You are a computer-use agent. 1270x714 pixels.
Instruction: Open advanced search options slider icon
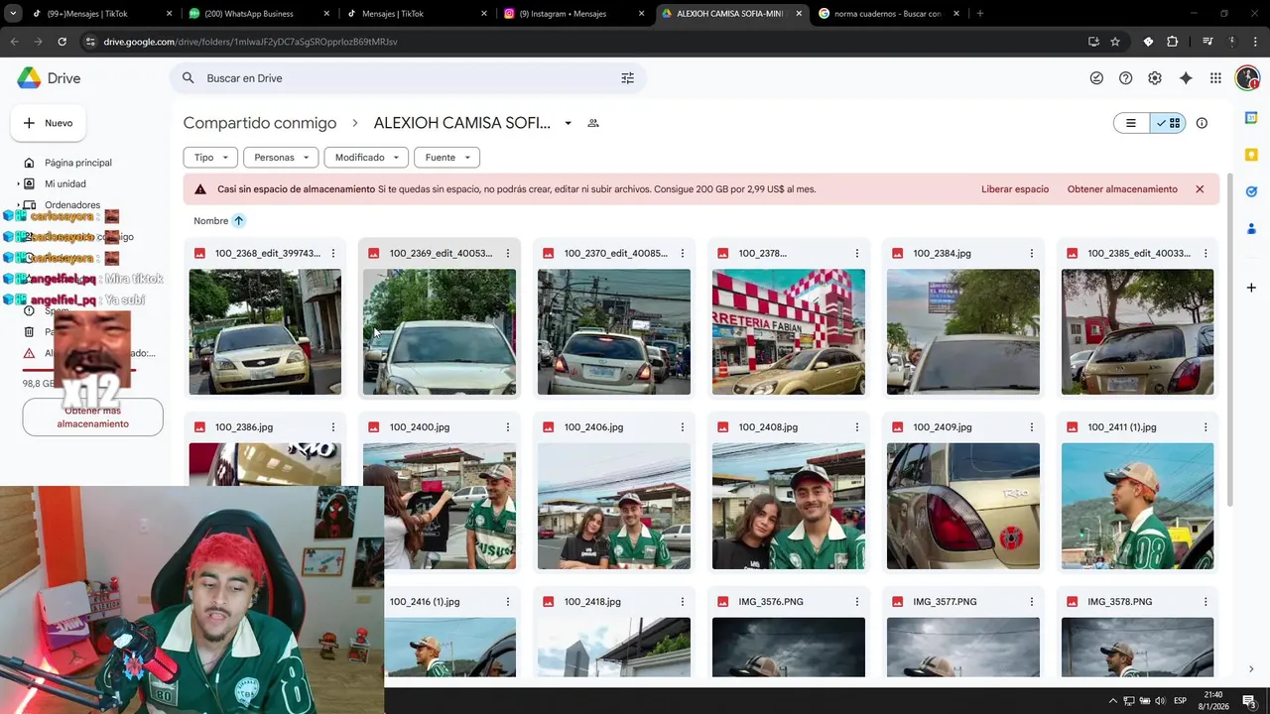(627, 78)
